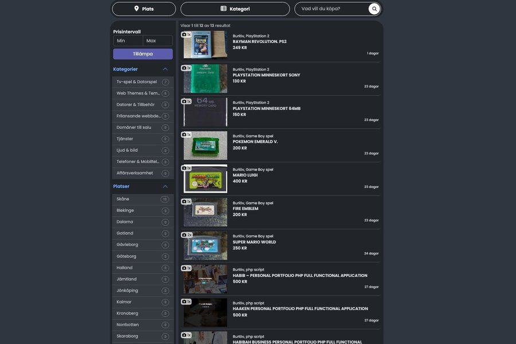Click the Kategori list icon

[224, 9]
